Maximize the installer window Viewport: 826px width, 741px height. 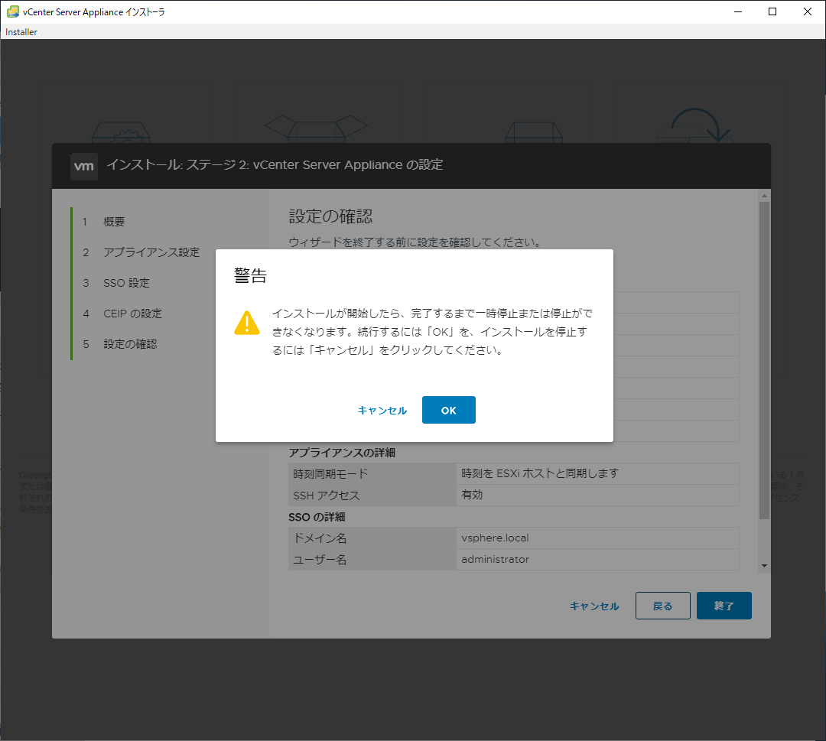click(772, 11)
